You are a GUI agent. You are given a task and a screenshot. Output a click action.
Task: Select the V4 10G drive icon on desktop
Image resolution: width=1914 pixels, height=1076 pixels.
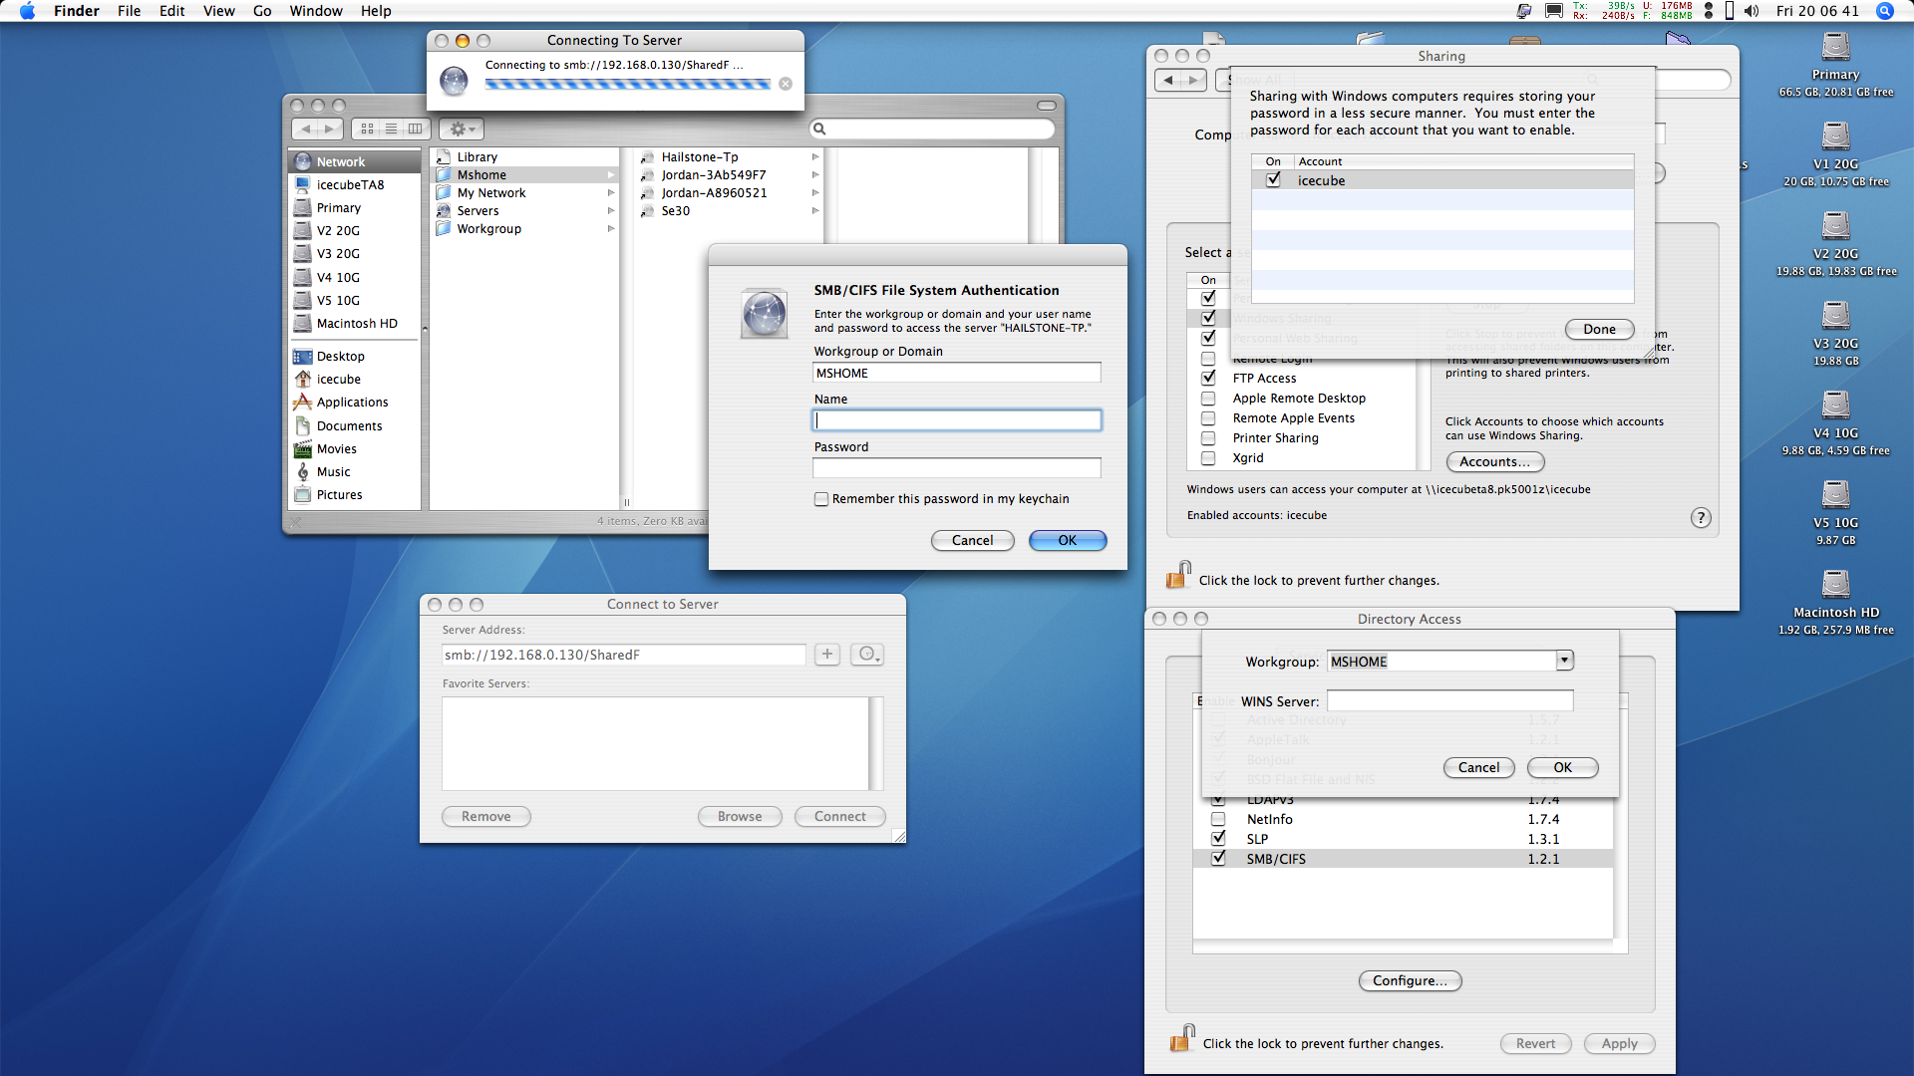pos(1835,405)
